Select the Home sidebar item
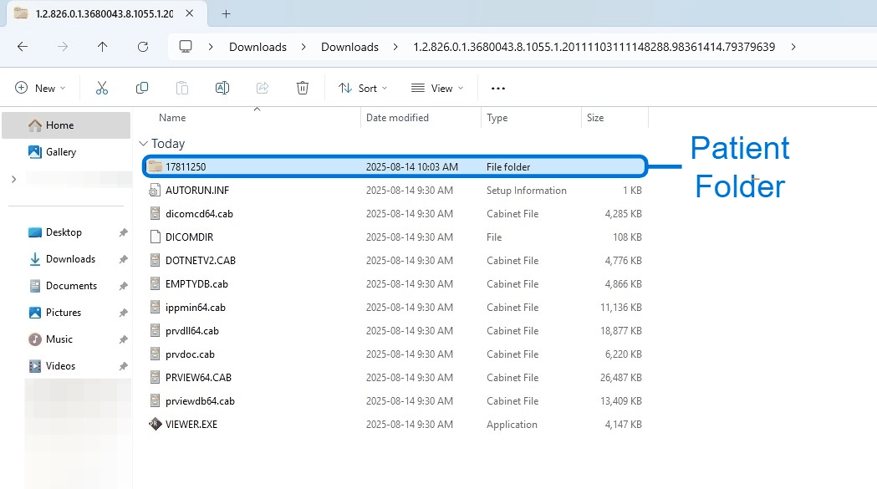This screenshot has width=877, height=489. point(66,125)
